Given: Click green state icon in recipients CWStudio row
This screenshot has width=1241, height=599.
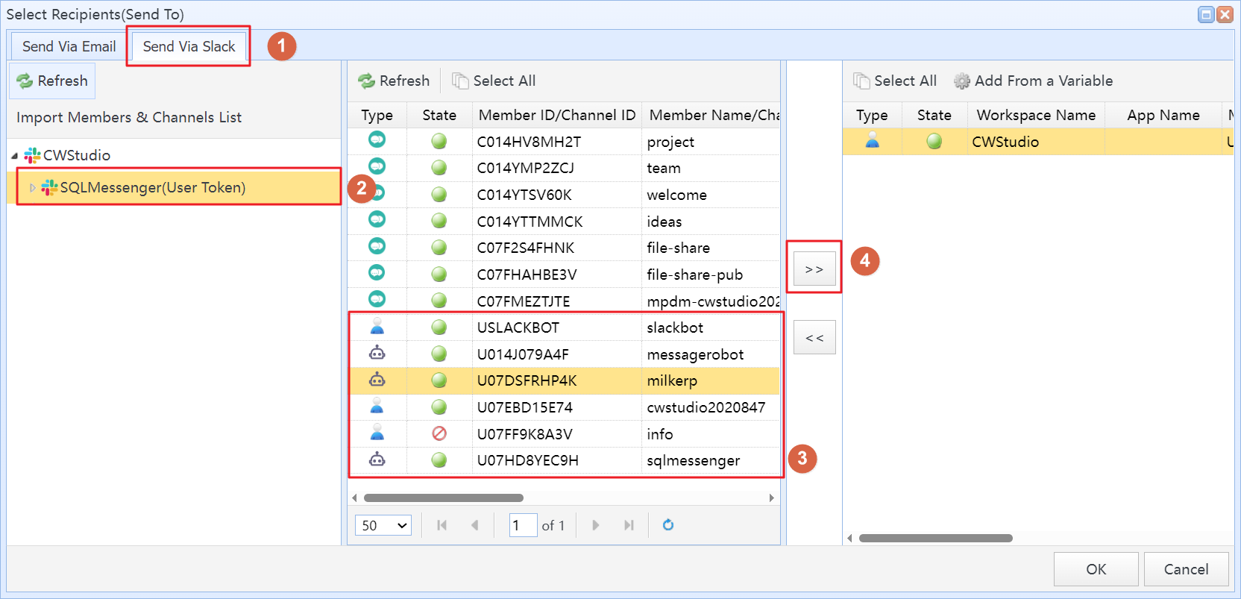Looking at the screenshot, I should (x=934, y=141).
